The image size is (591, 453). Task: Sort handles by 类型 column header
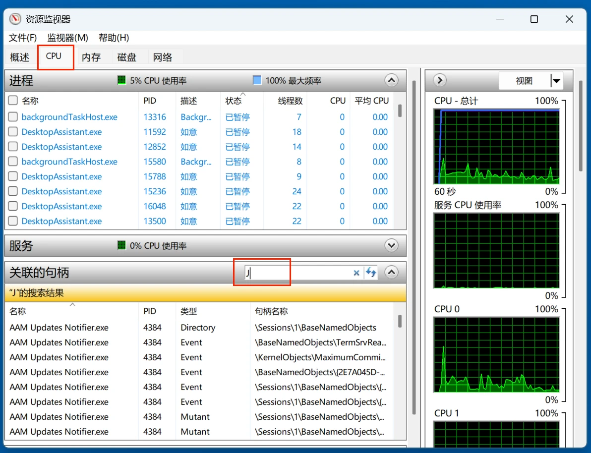click(x=188, y=311)
